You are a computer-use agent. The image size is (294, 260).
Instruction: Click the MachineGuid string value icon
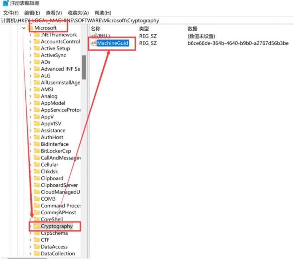point(93,43)
